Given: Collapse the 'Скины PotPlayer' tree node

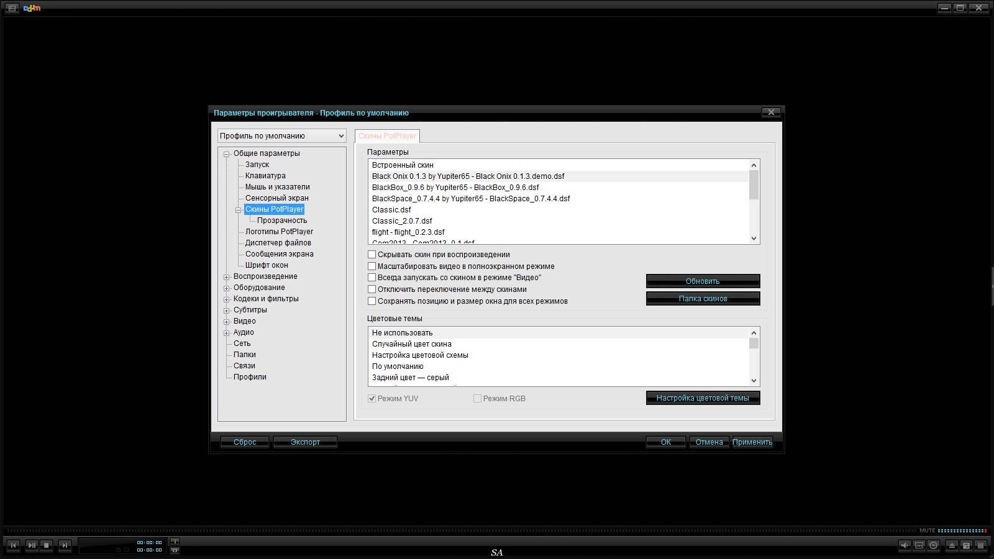Looking at the screenshot, I should [238, 210].
